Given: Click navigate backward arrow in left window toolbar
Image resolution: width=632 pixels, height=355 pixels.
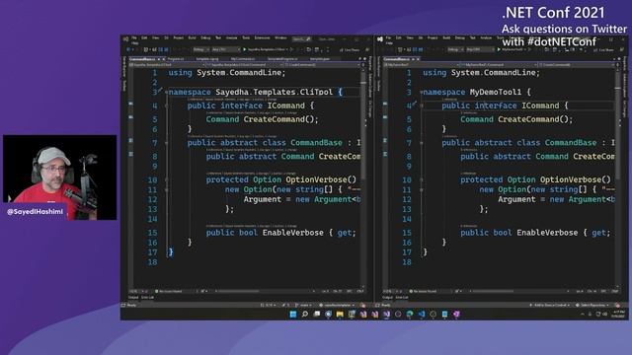Looking at the screenshot, I should (x=127, y=49).
